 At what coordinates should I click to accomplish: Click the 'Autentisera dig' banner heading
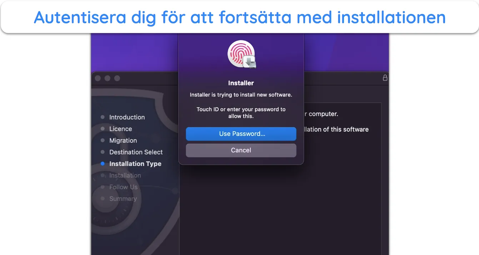[240, 17]
